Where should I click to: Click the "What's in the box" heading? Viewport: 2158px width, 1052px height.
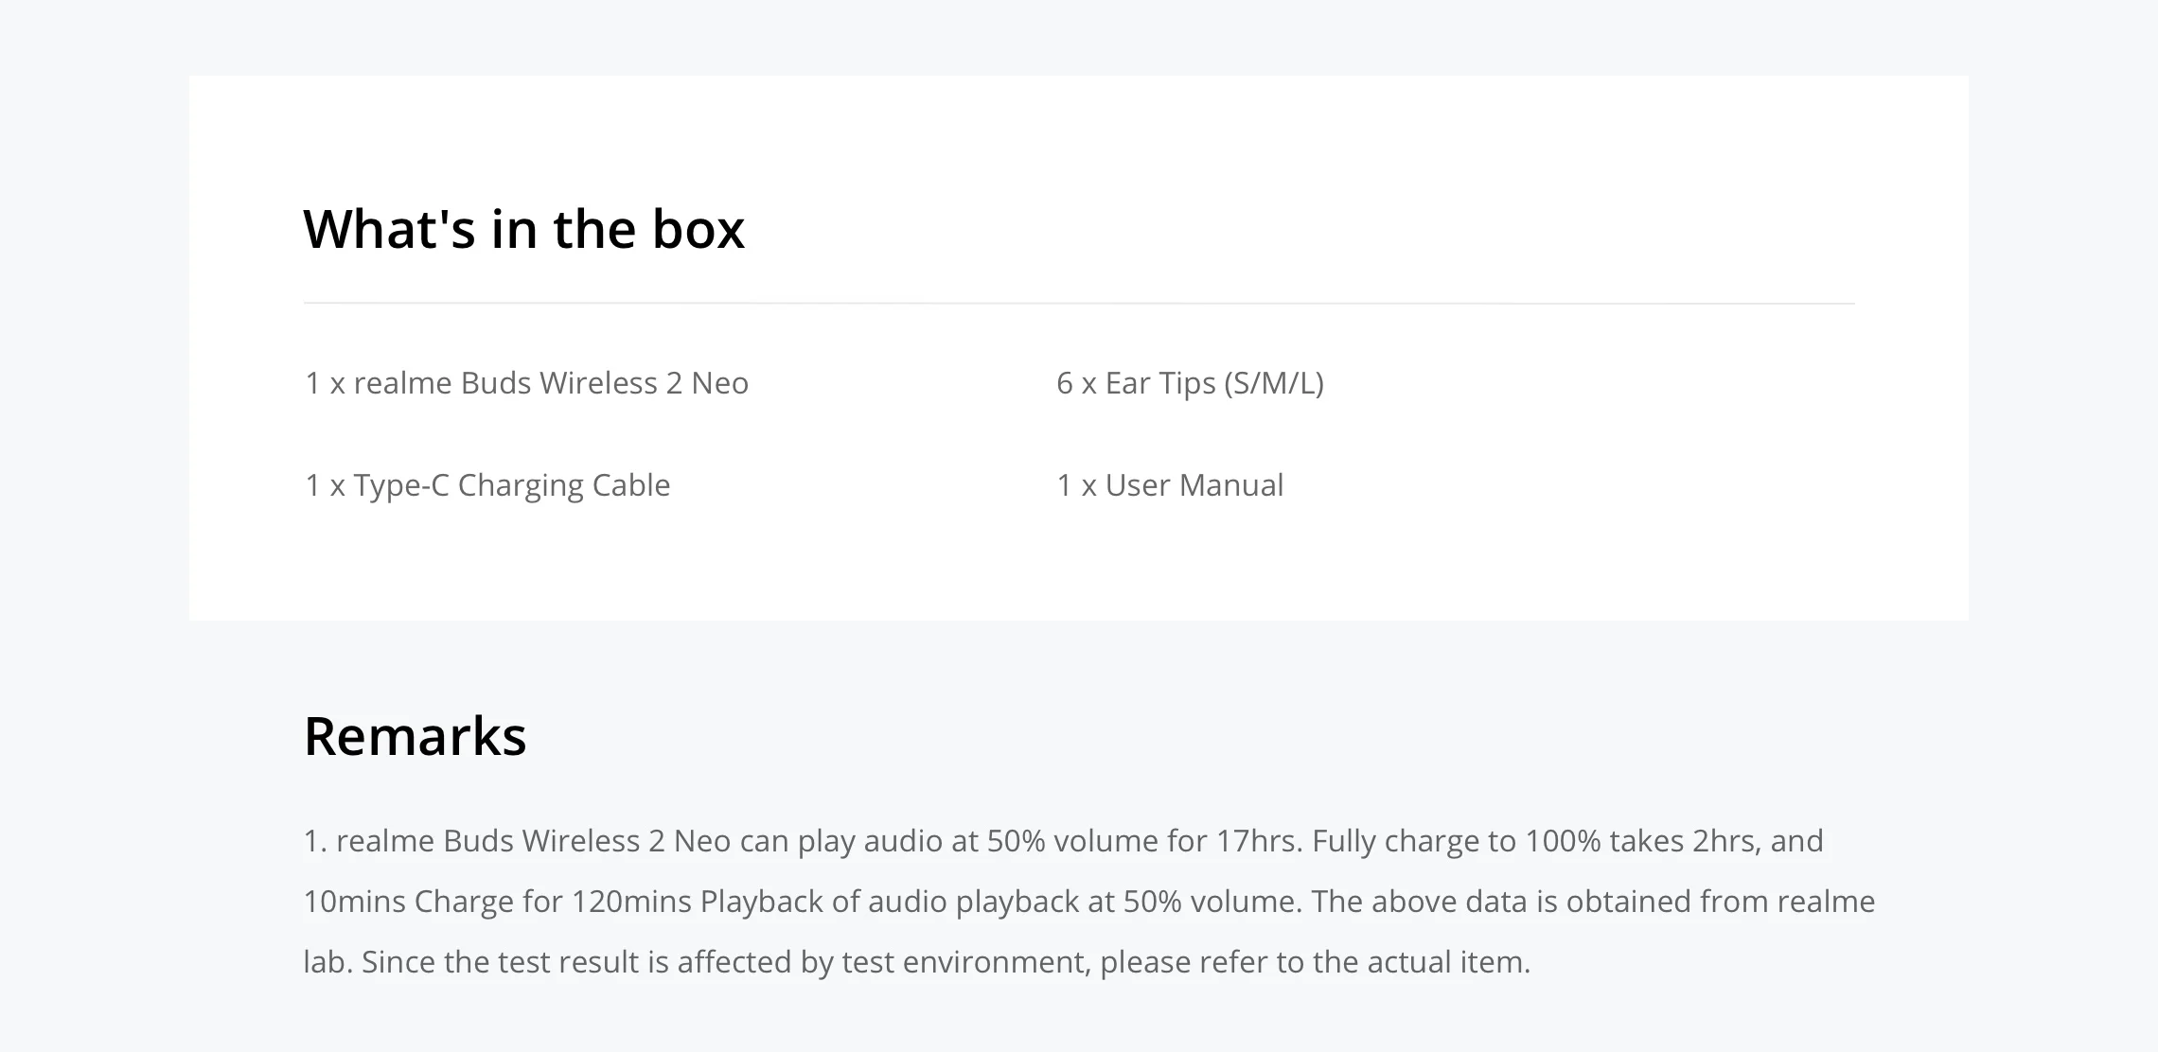tap(523, 229)
